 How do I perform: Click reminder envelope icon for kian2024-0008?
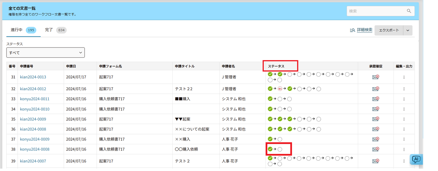376,129
